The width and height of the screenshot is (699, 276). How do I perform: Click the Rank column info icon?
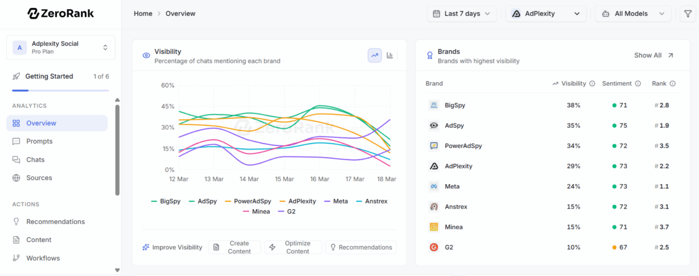click(673, 83)
